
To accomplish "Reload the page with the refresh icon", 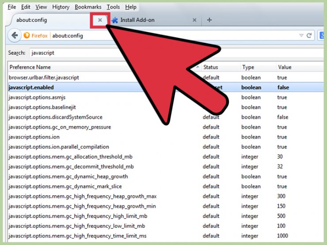I will click(x=309, y=35).
